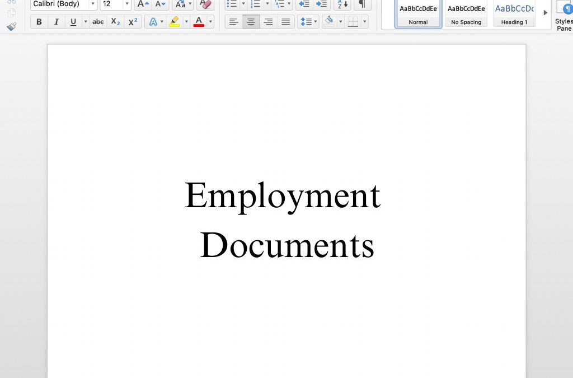Click the font size 12 field

pos(111,4)
